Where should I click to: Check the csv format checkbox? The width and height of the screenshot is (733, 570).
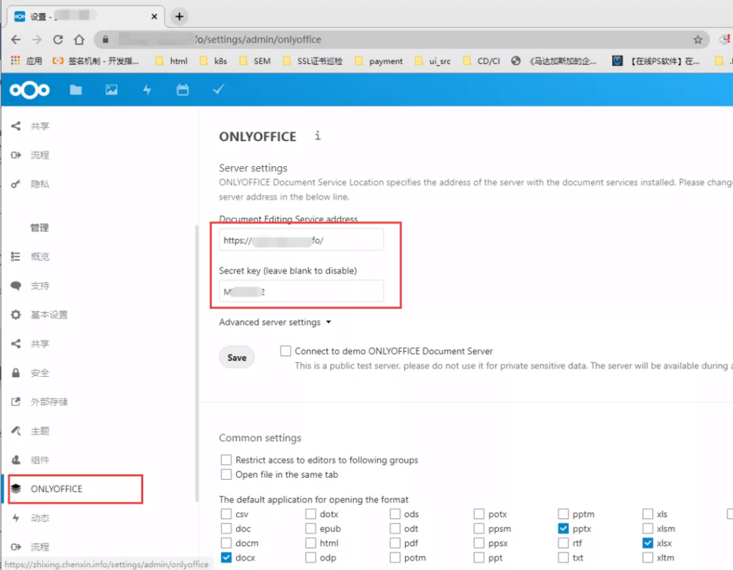226,514
